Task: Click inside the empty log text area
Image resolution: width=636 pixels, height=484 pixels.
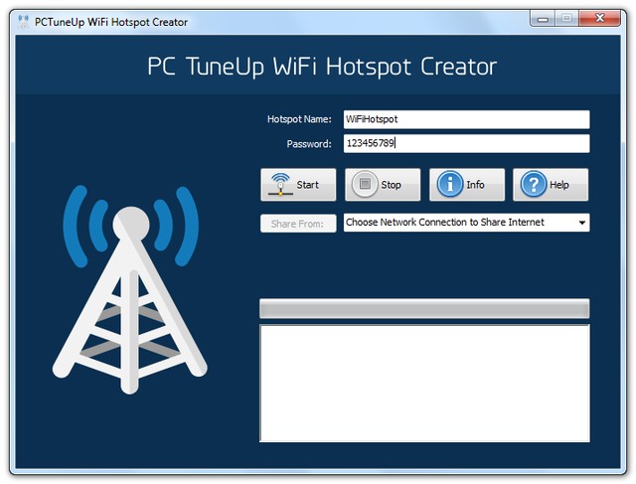Action: tap(424, 383)
